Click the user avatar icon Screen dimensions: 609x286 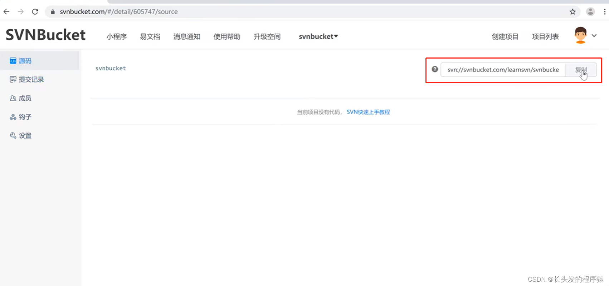point(580,35)
